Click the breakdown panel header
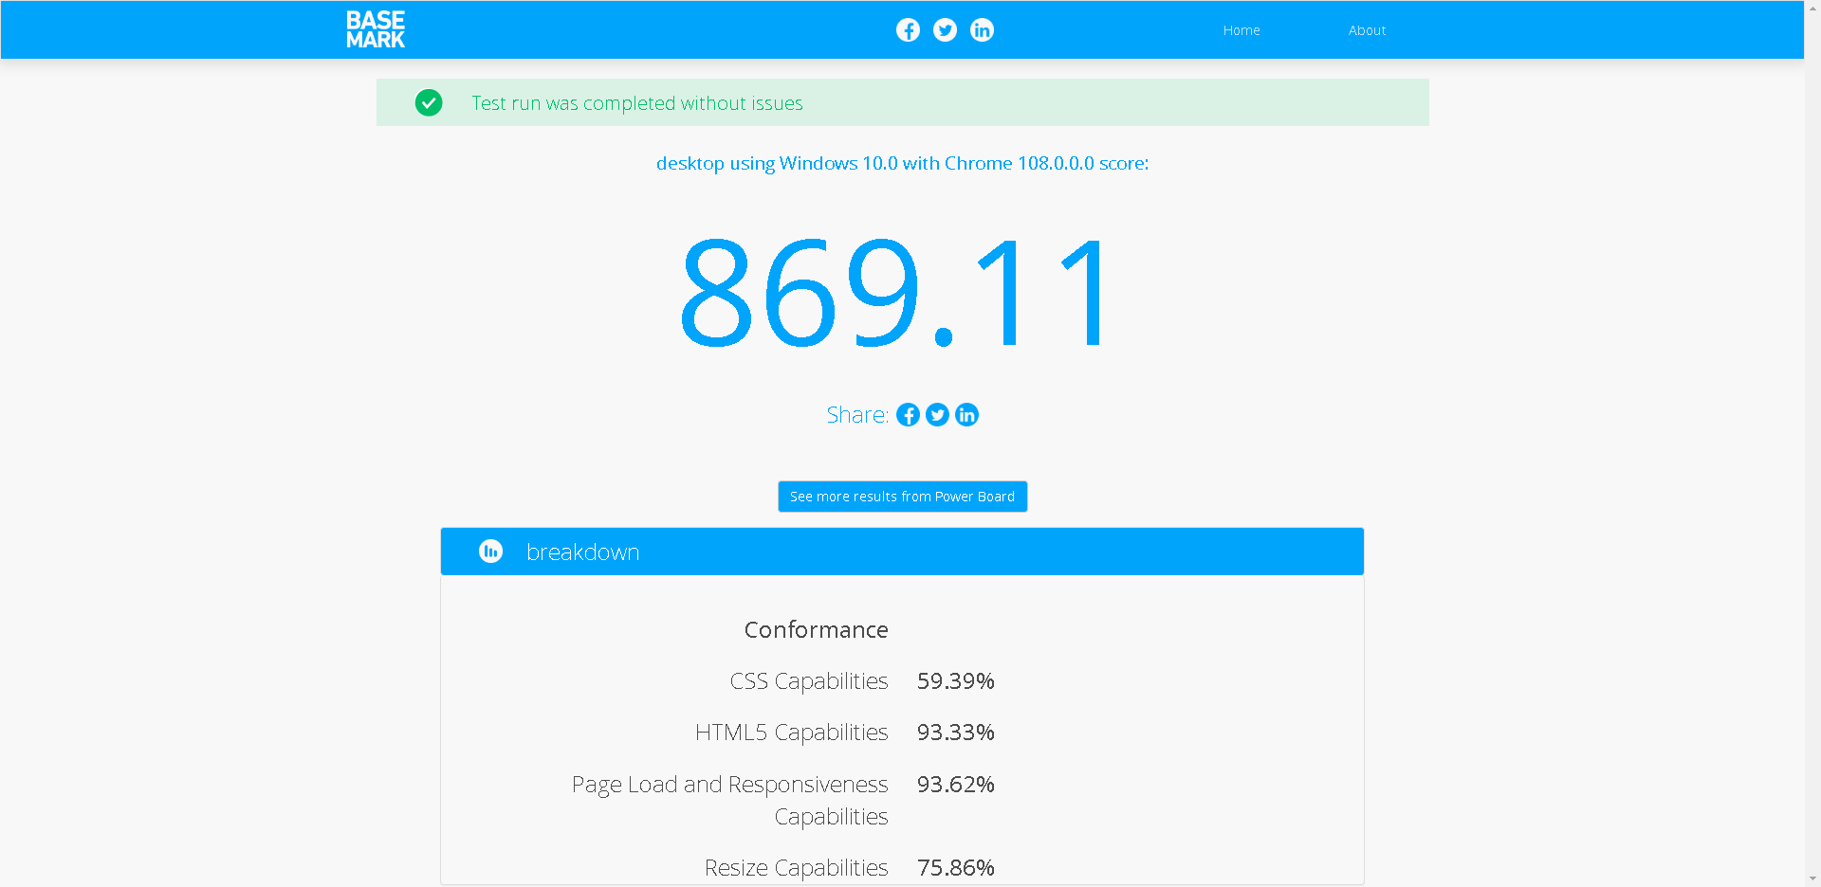This screenshot has width=1821, height=887. point(902,552)
